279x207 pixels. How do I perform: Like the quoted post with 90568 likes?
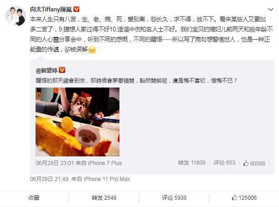pos(254,163)
